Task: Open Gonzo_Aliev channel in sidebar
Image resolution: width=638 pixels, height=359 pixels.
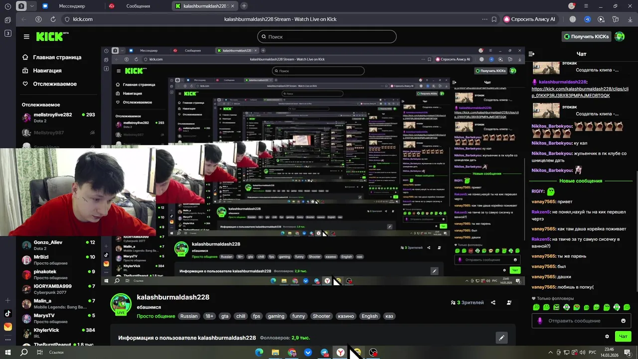Action: click(58, 245)
